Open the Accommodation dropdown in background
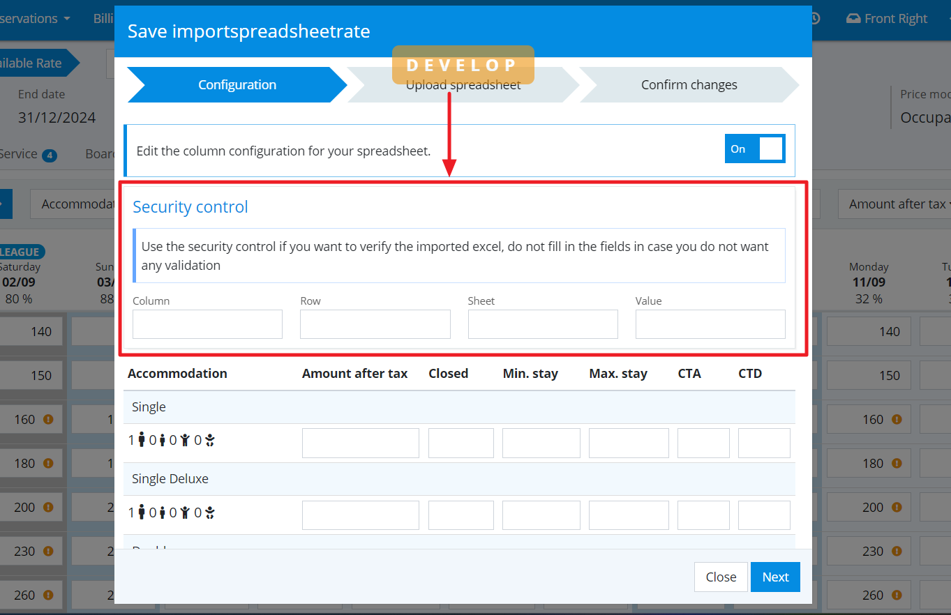951x615 pixels. [73, 204]
